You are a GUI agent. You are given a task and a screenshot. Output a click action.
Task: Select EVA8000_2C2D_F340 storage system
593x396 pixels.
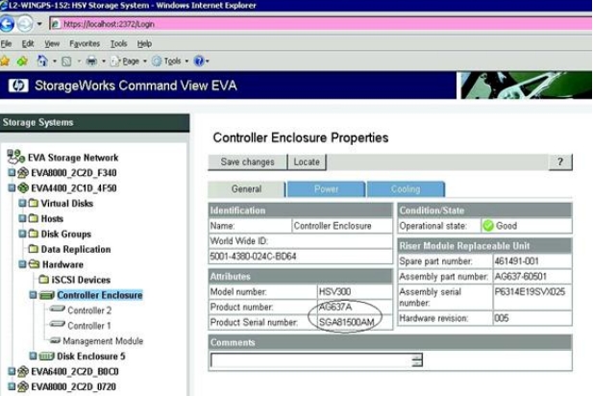74,173
